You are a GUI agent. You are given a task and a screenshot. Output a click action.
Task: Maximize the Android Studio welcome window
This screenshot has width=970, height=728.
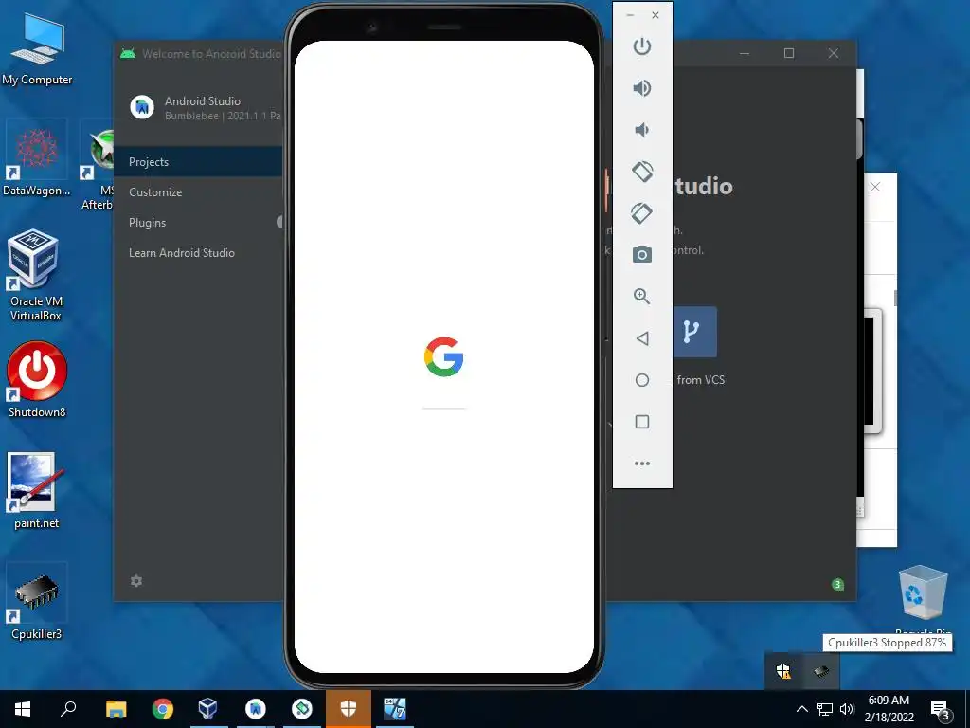coord(789,53)
